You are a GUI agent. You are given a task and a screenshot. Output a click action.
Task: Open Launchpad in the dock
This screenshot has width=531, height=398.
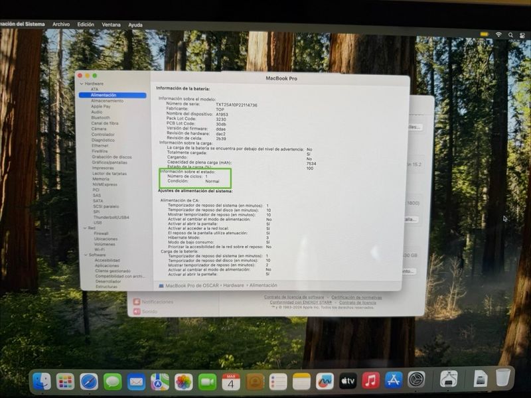click(x=65, y=382)
